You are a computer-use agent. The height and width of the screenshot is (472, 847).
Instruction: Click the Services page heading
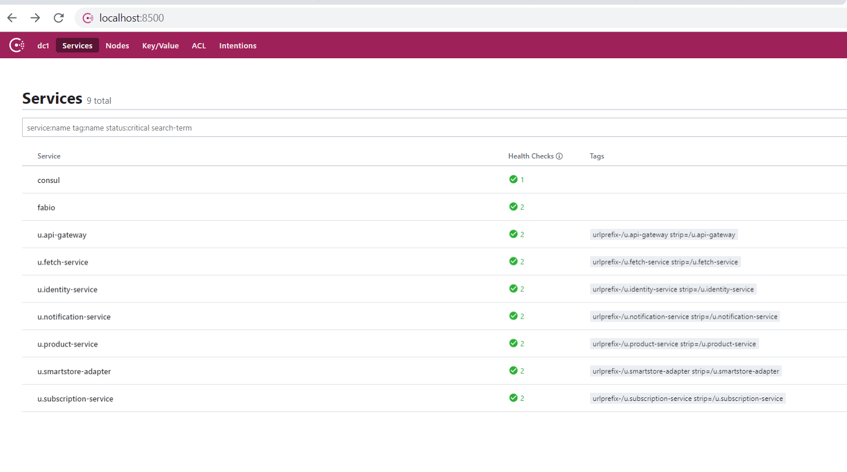[x=52, y=98]
